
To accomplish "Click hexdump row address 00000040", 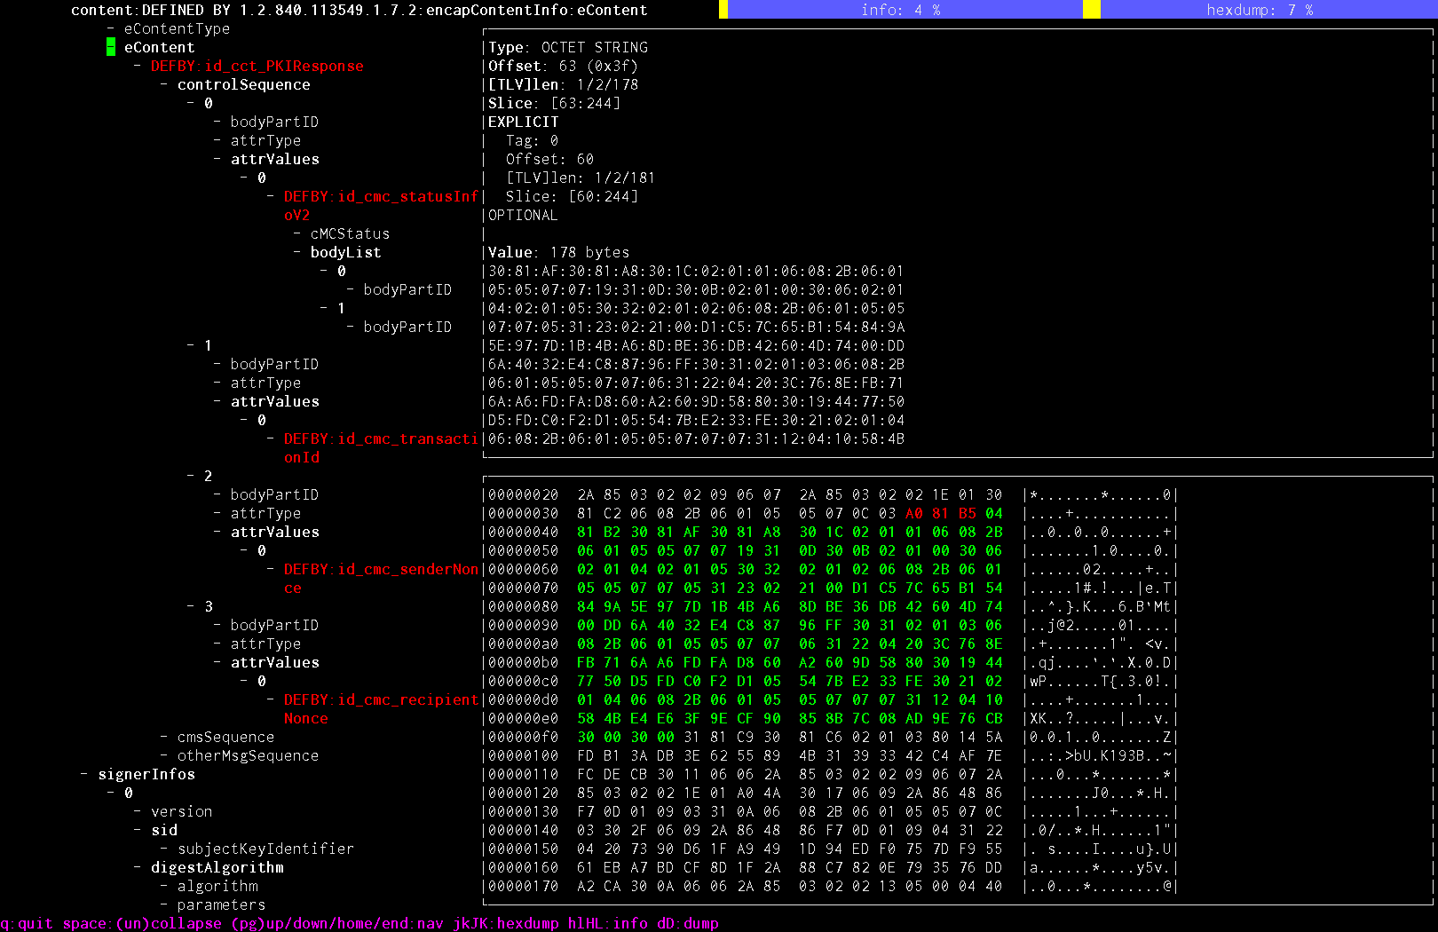I will tap(524, 532).
